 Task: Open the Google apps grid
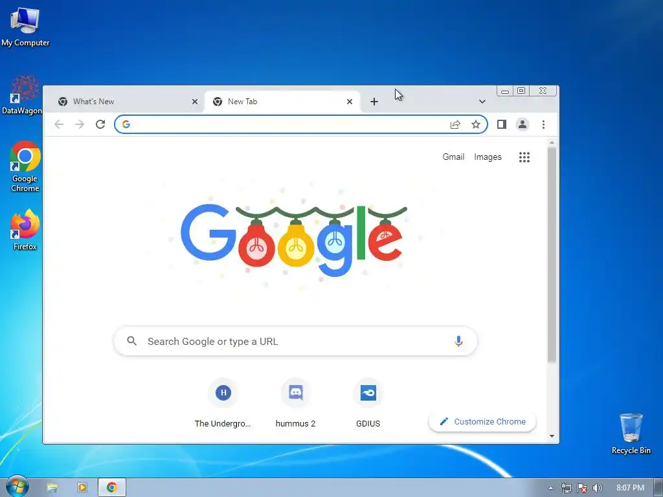[x=524, y=157]
